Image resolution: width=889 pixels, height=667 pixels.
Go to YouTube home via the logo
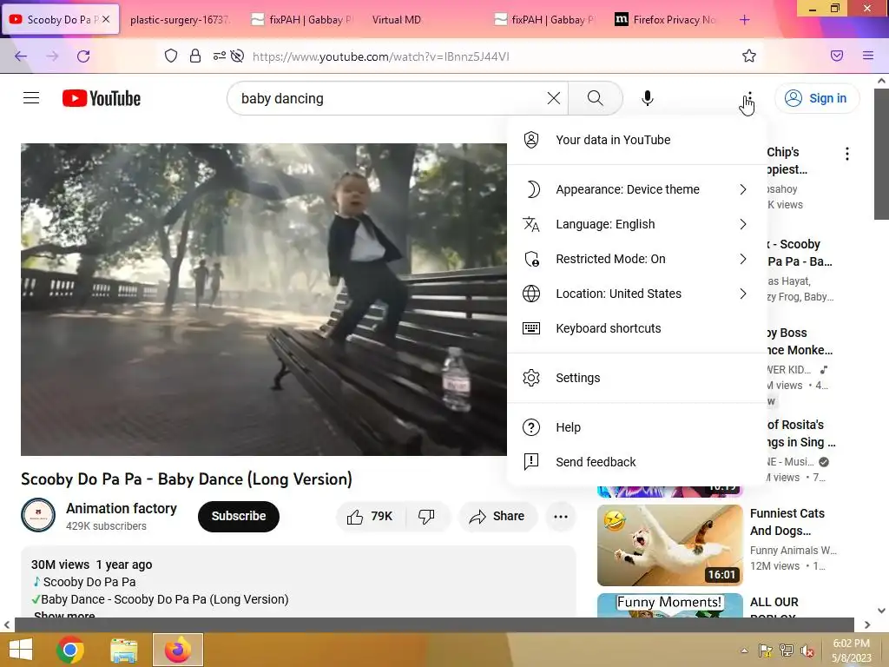102,98
